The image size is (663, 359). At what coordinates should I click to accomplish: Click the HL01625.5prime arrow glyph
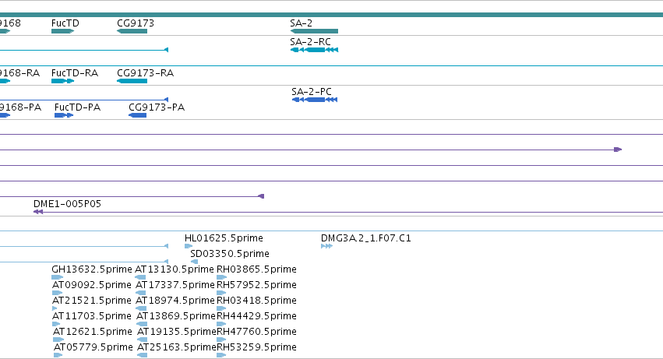(189, 246)
